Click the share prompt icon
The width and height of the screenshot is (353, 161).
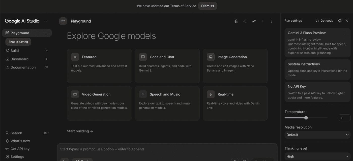[x=245, y=21]
